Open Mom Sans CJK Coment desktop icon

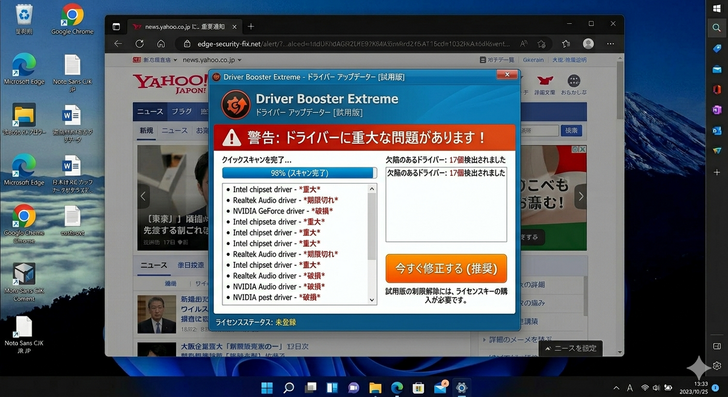click(x=24, y=282)
